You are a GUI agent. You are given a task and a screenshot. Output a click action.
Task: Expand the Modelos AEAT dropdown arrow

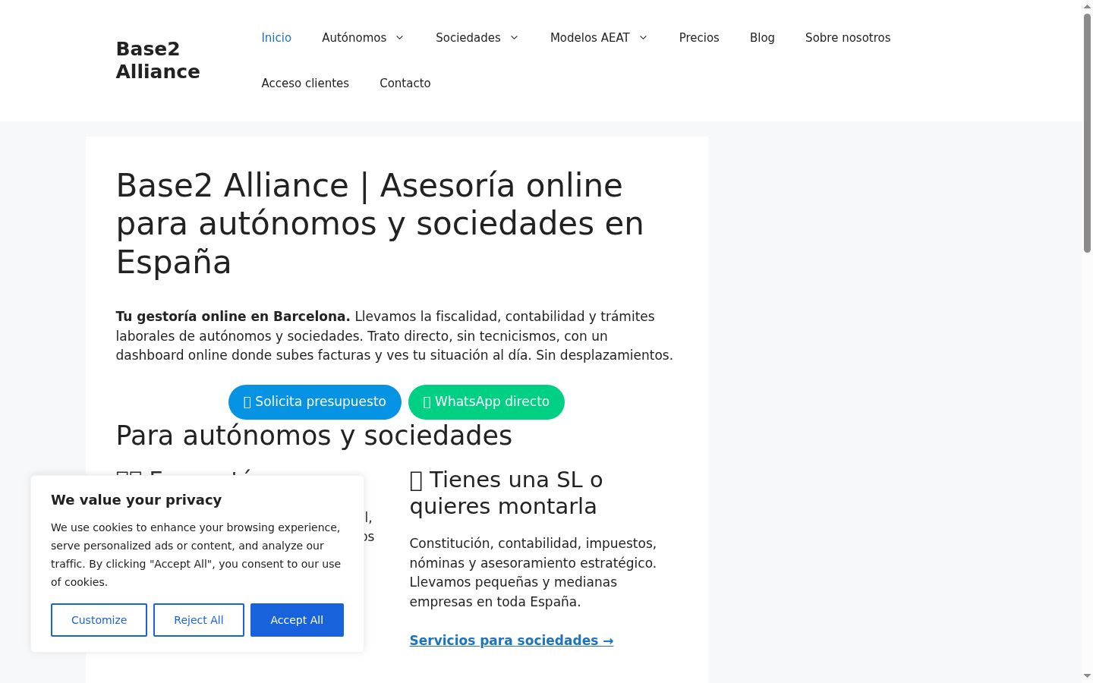643,38
